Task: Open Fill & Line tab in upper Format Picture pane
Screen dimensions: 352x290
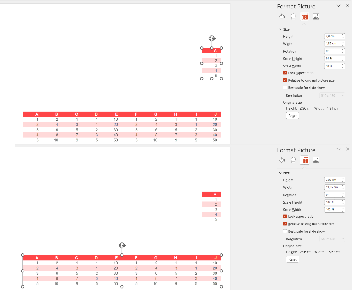Action: 282,16
